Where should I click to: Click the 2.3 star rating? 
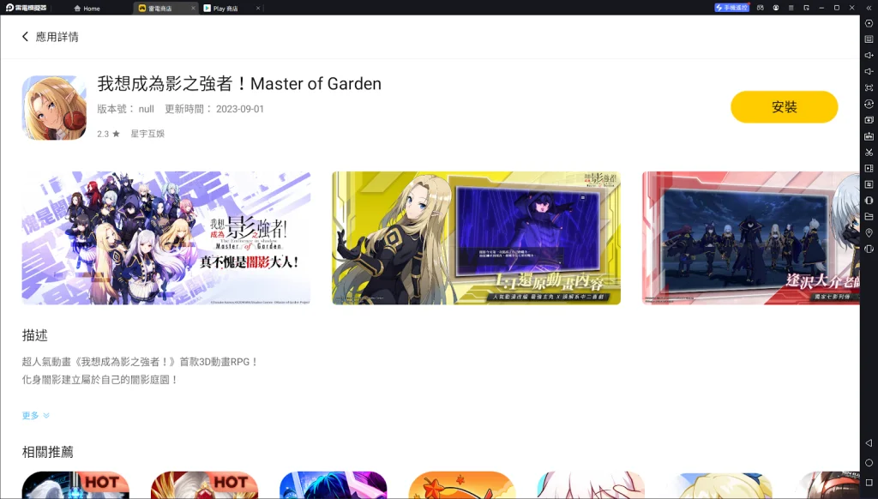(108, 134)
